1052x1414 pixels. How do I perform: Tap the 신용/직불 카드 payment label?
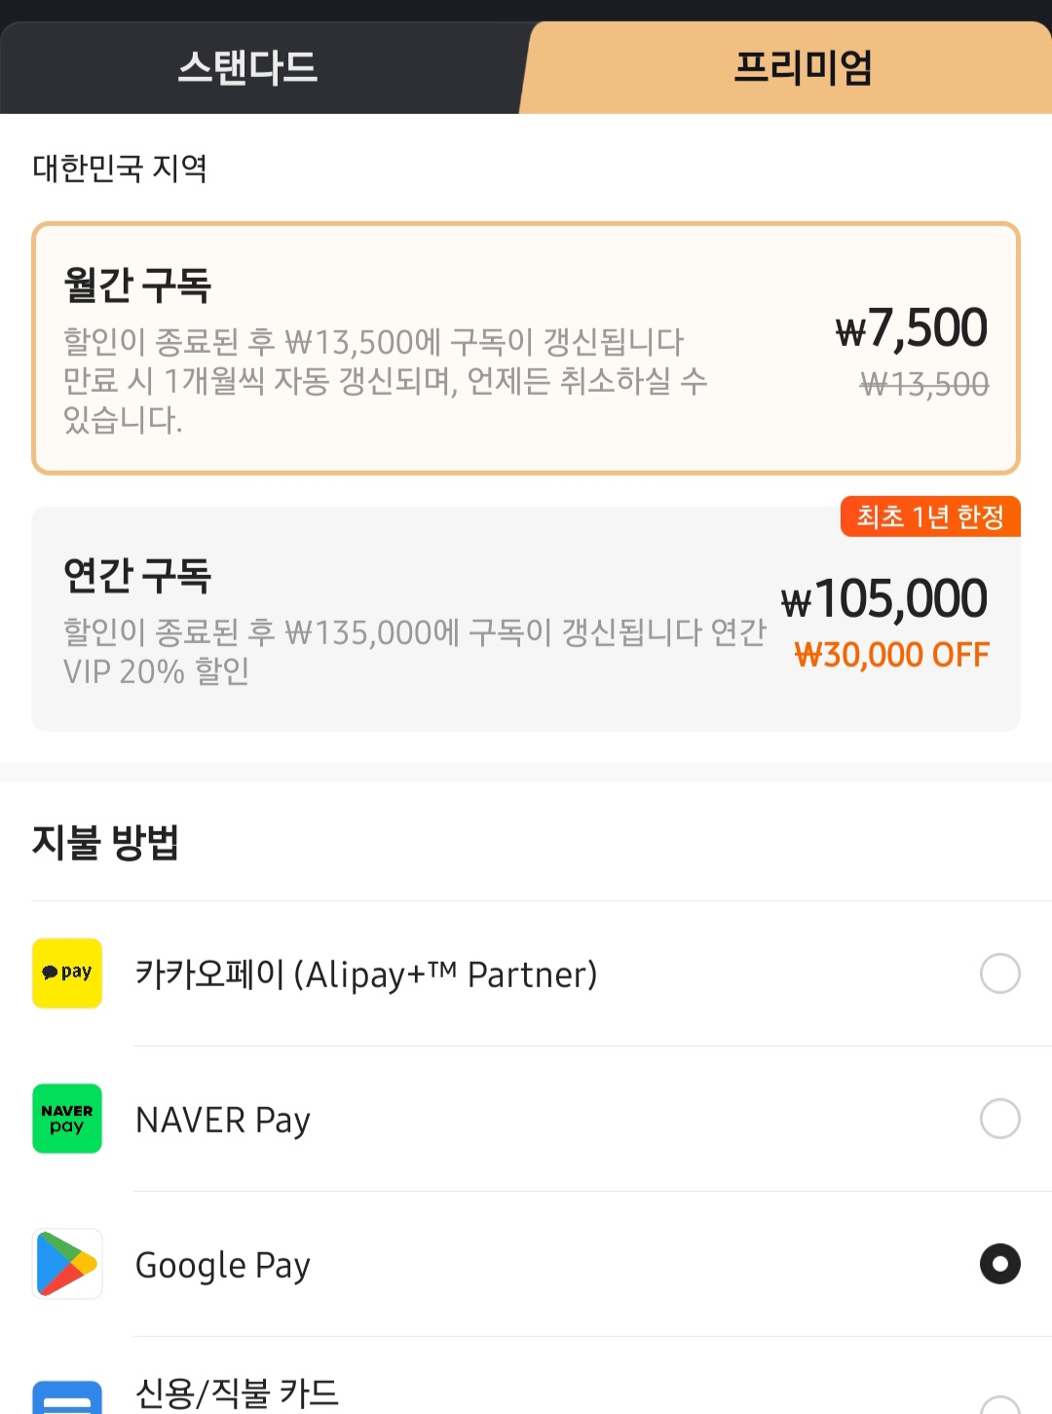coord(237,1394)
